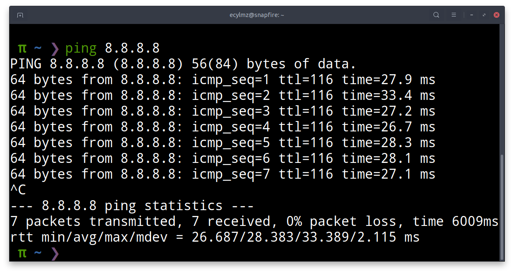Open the hamburger menu
The height and width of the screenshot is (274, 514).
(454, 15)
